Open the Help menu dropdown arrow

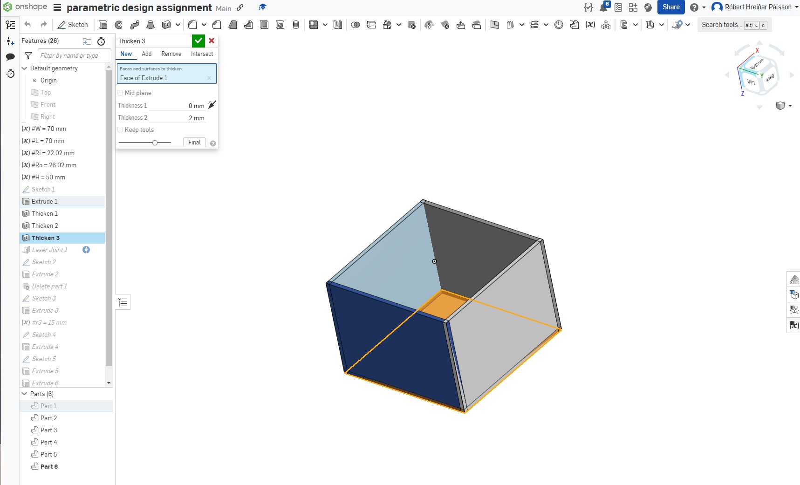click(704, 7)
